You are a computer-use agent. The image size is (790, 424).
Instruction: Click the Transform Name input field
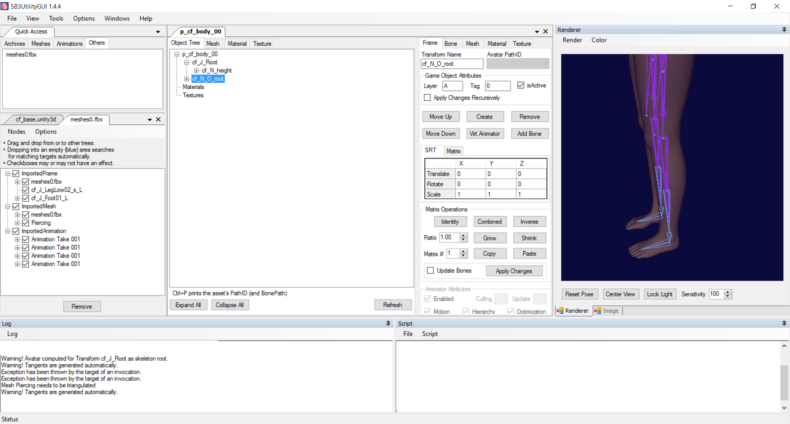[x=452, y=64]
